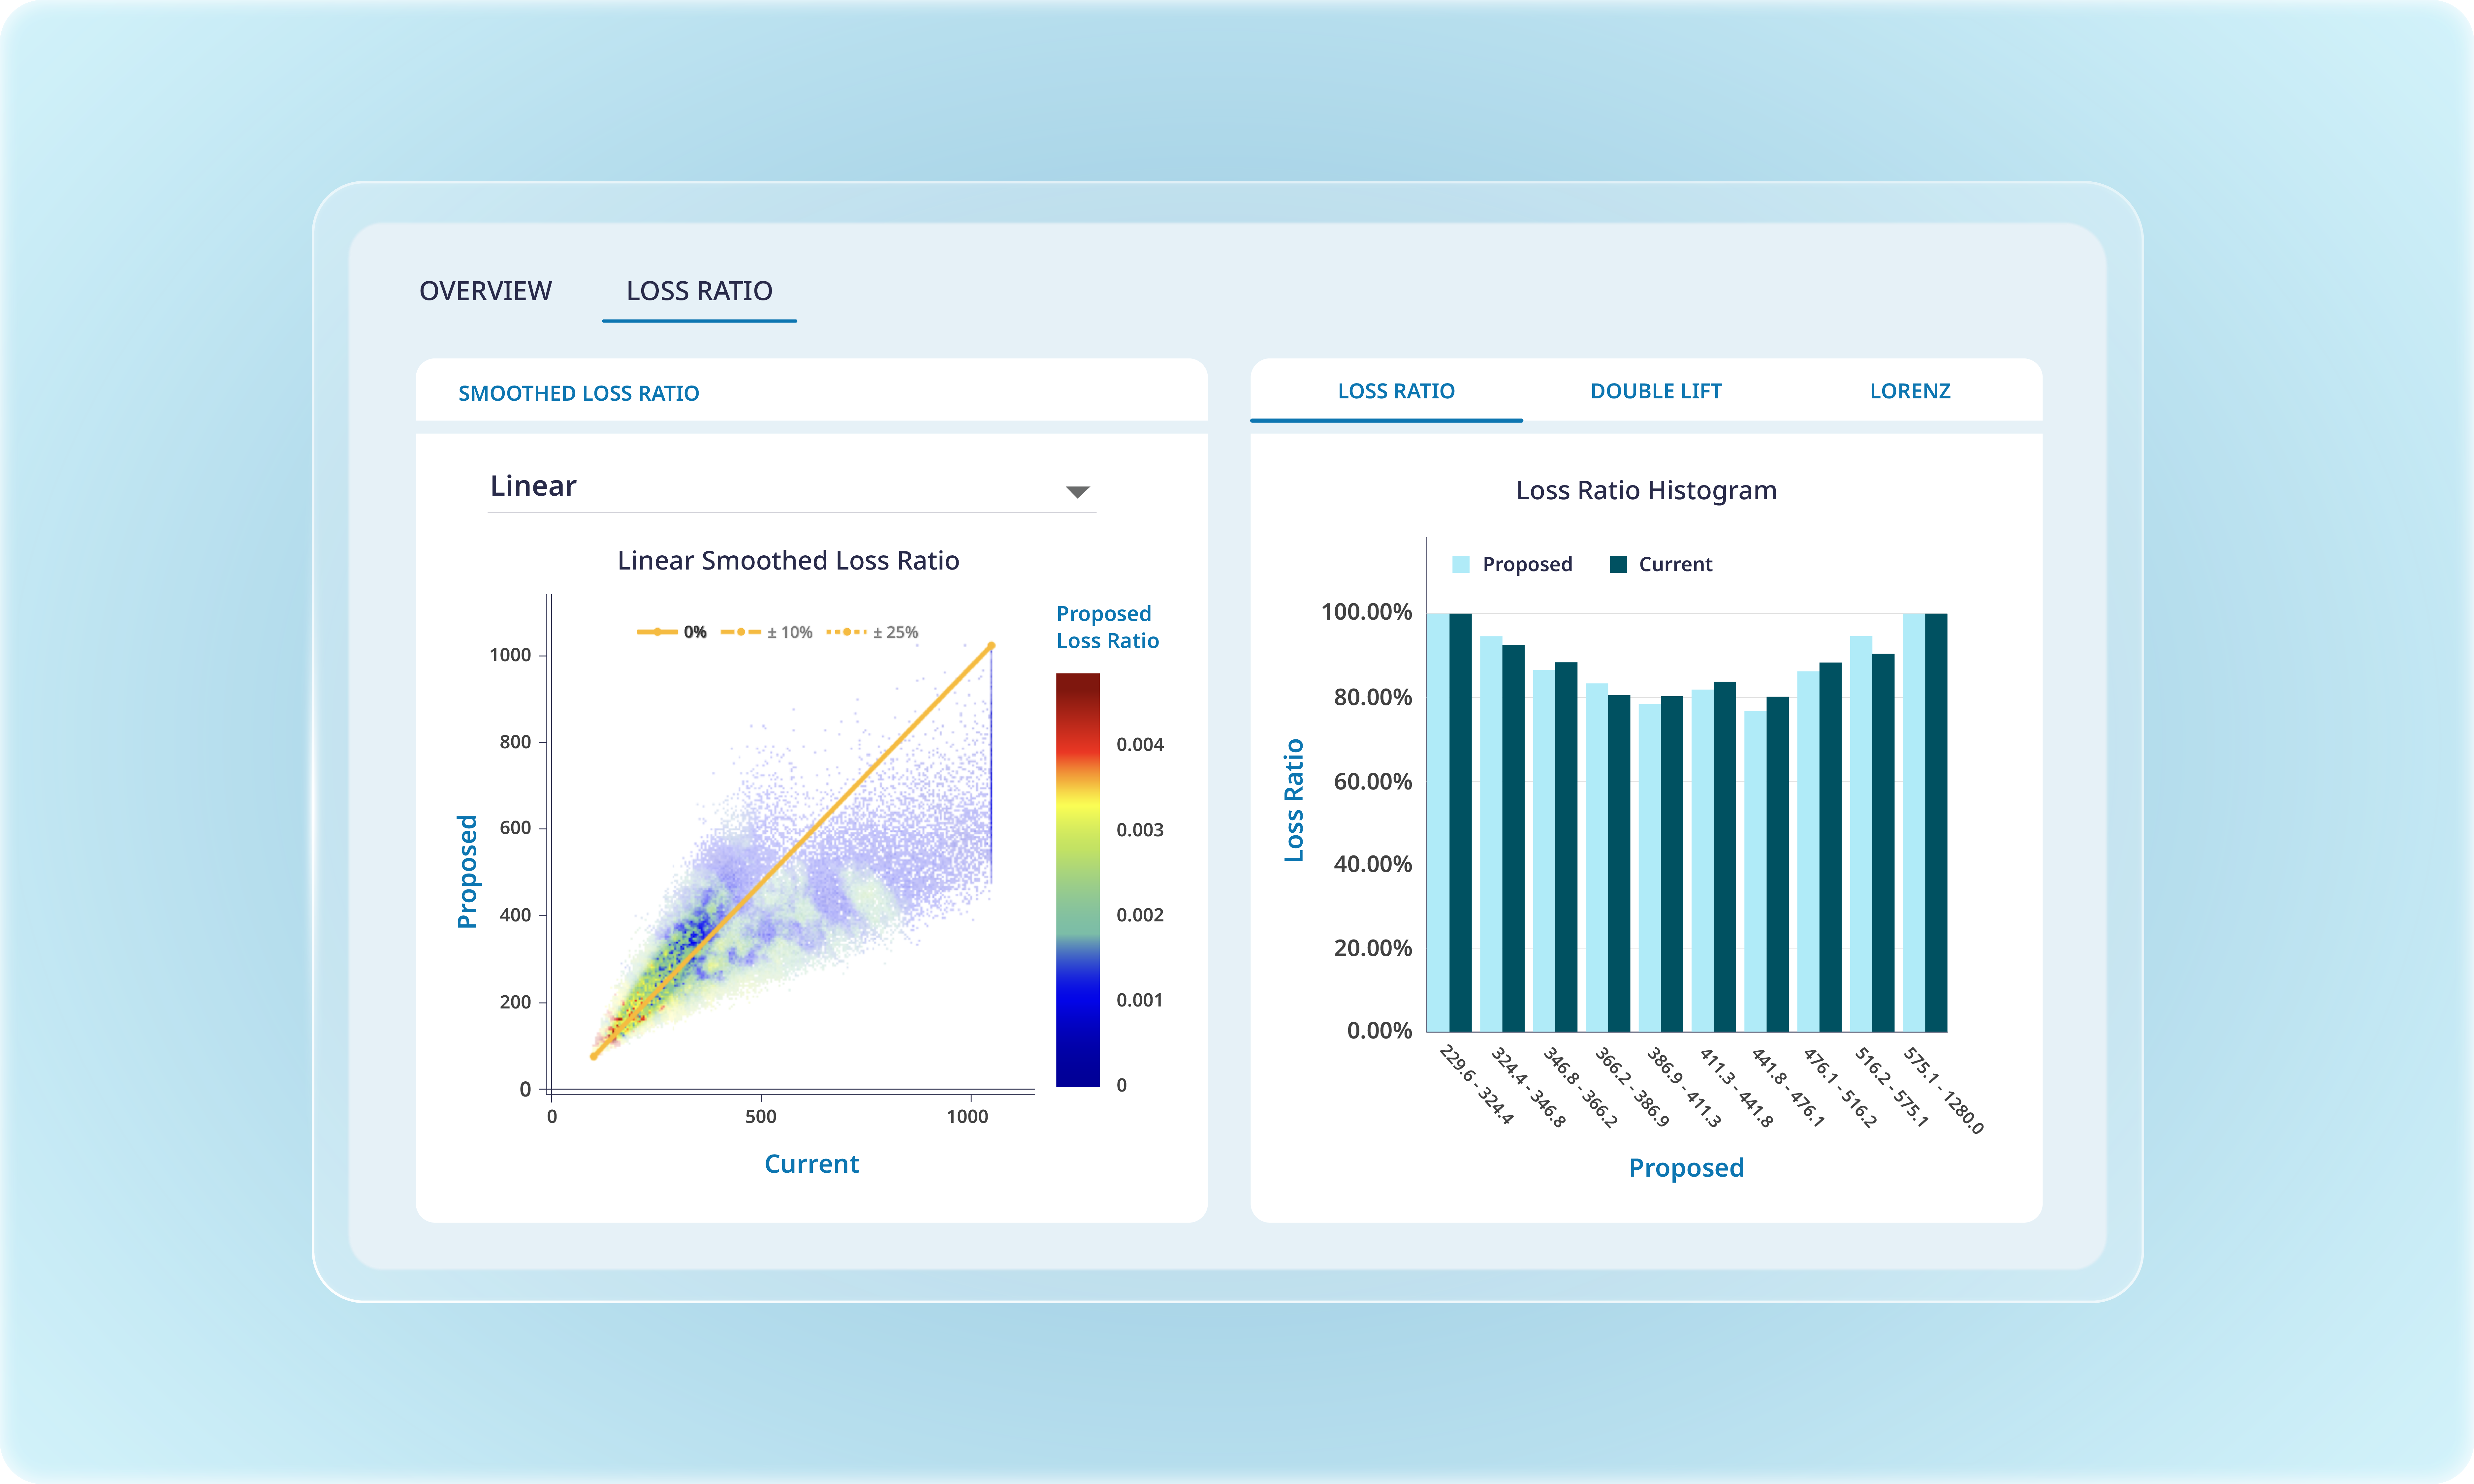2474x1484 pixels.
Task: Click the SMOOTHED LOSS RATIO header
Action: [579, 393]
